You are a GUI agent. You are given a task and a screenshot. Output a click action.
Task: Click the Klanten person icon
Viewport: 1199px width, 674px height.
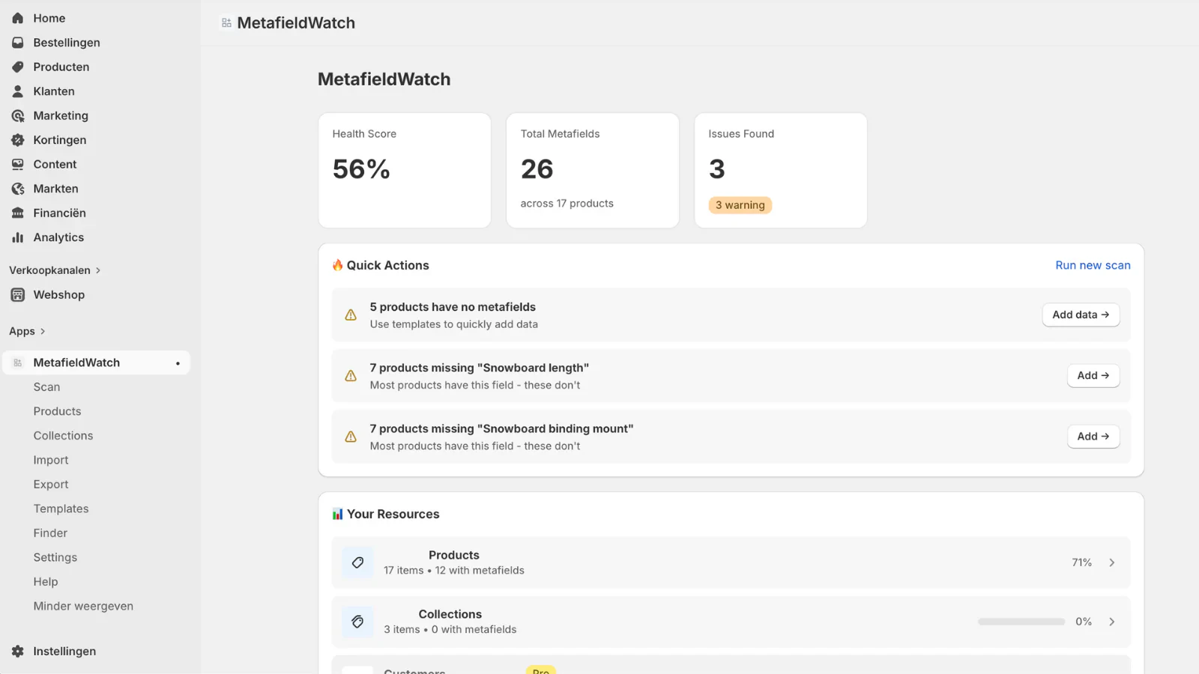(18, 91)
